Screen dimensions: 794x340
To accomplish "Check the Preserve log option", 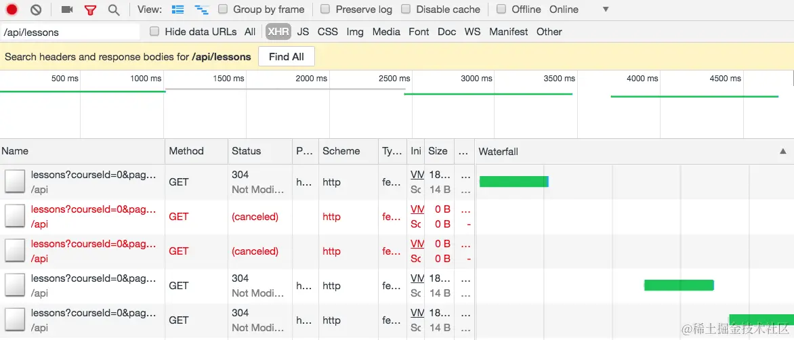I will coord(325,9).
